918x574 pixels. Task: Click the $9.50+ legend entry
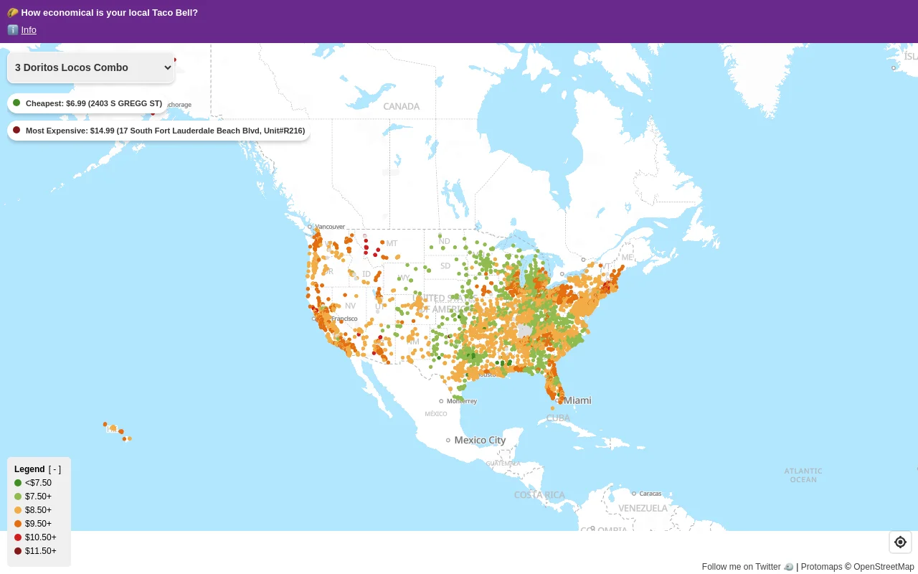coord(33,524)
